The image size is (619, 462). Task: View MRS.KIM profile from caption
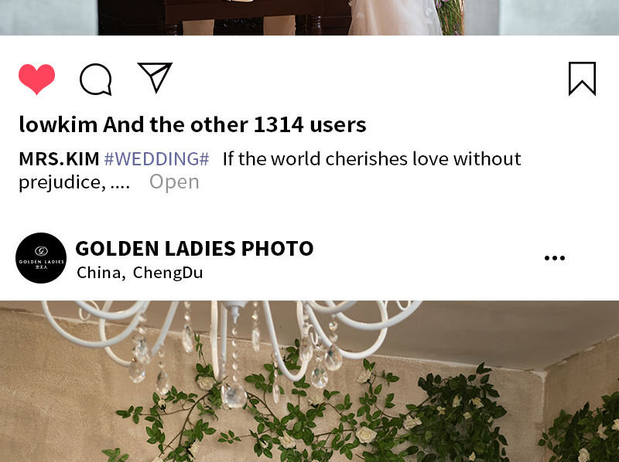60,159
